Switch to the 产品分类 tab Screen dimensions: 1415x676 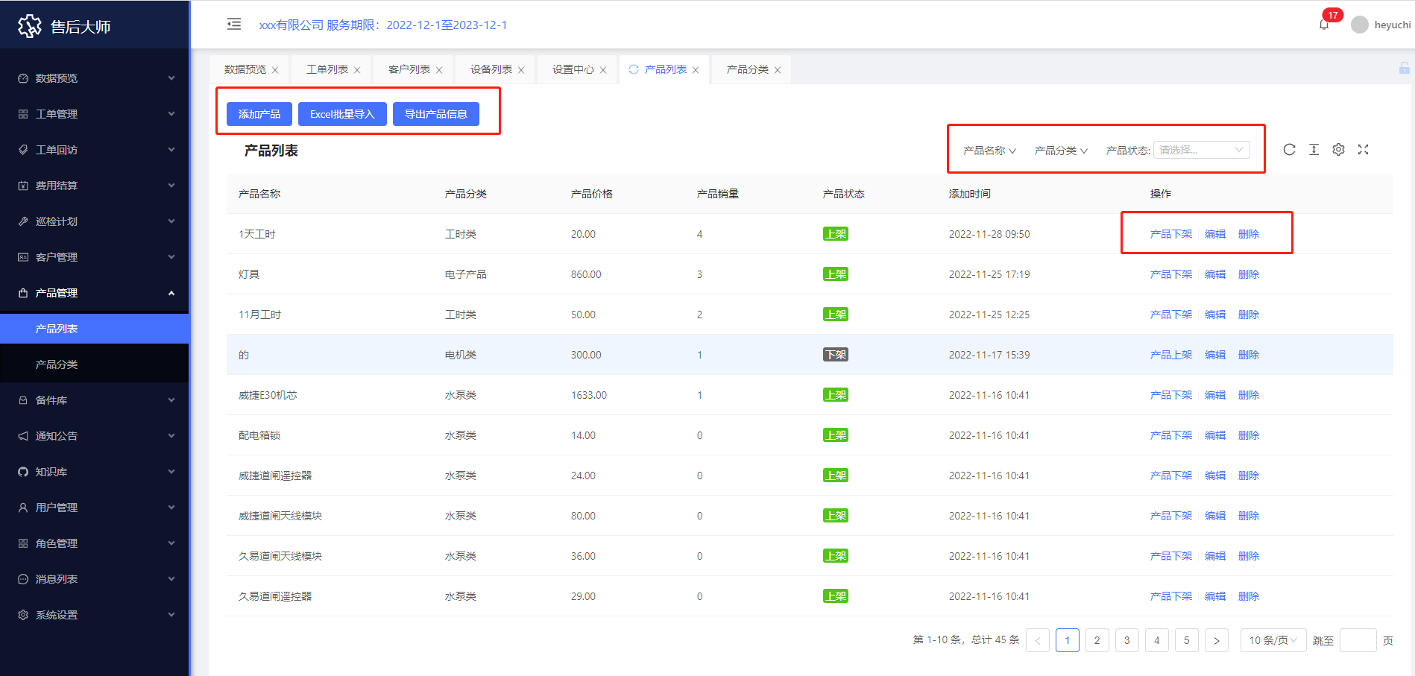747,69
